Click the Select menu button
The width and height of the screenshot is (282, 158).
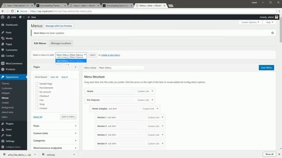tap(93, 55)
